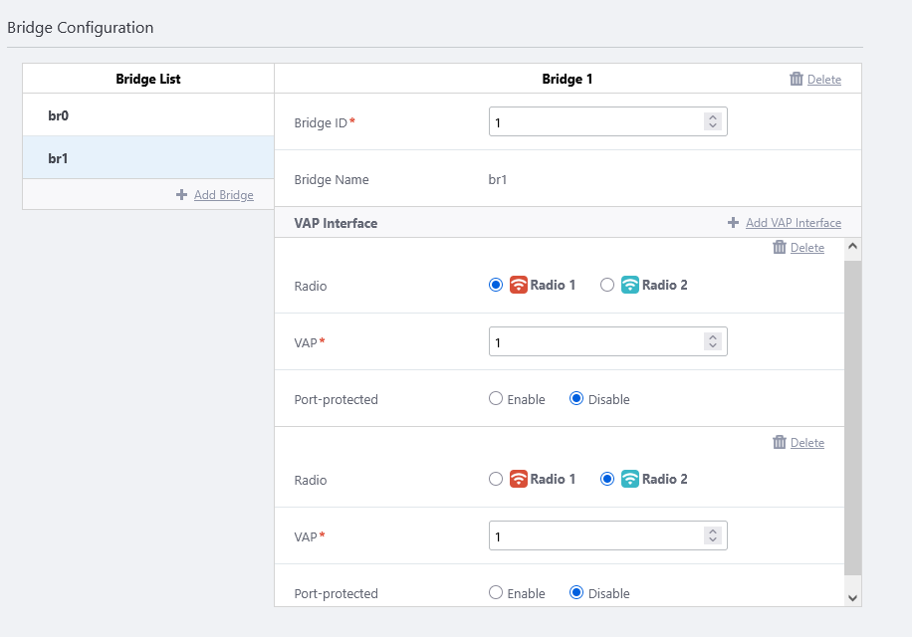Click second VAP number spinner arrows

pos(712,535)
